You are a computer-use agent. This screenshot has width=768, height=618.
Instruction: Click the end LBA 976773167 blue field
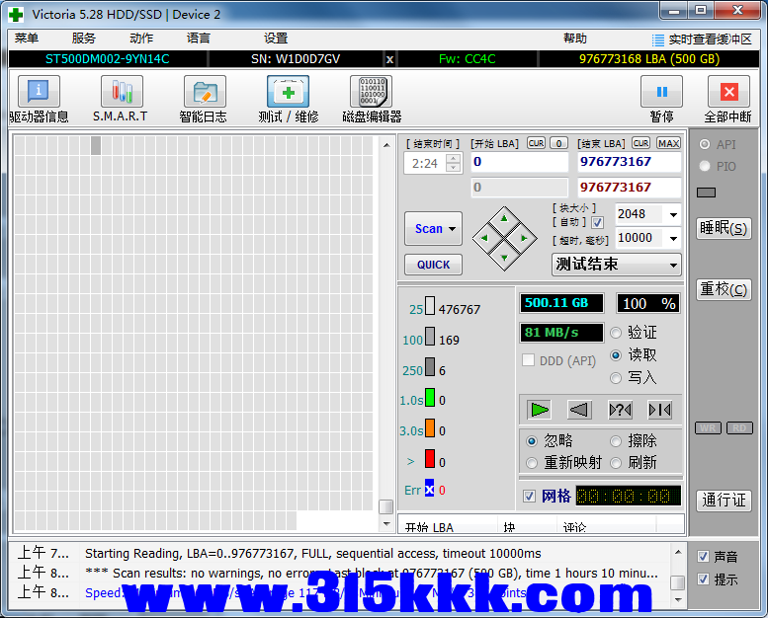[x=629, y=162]
